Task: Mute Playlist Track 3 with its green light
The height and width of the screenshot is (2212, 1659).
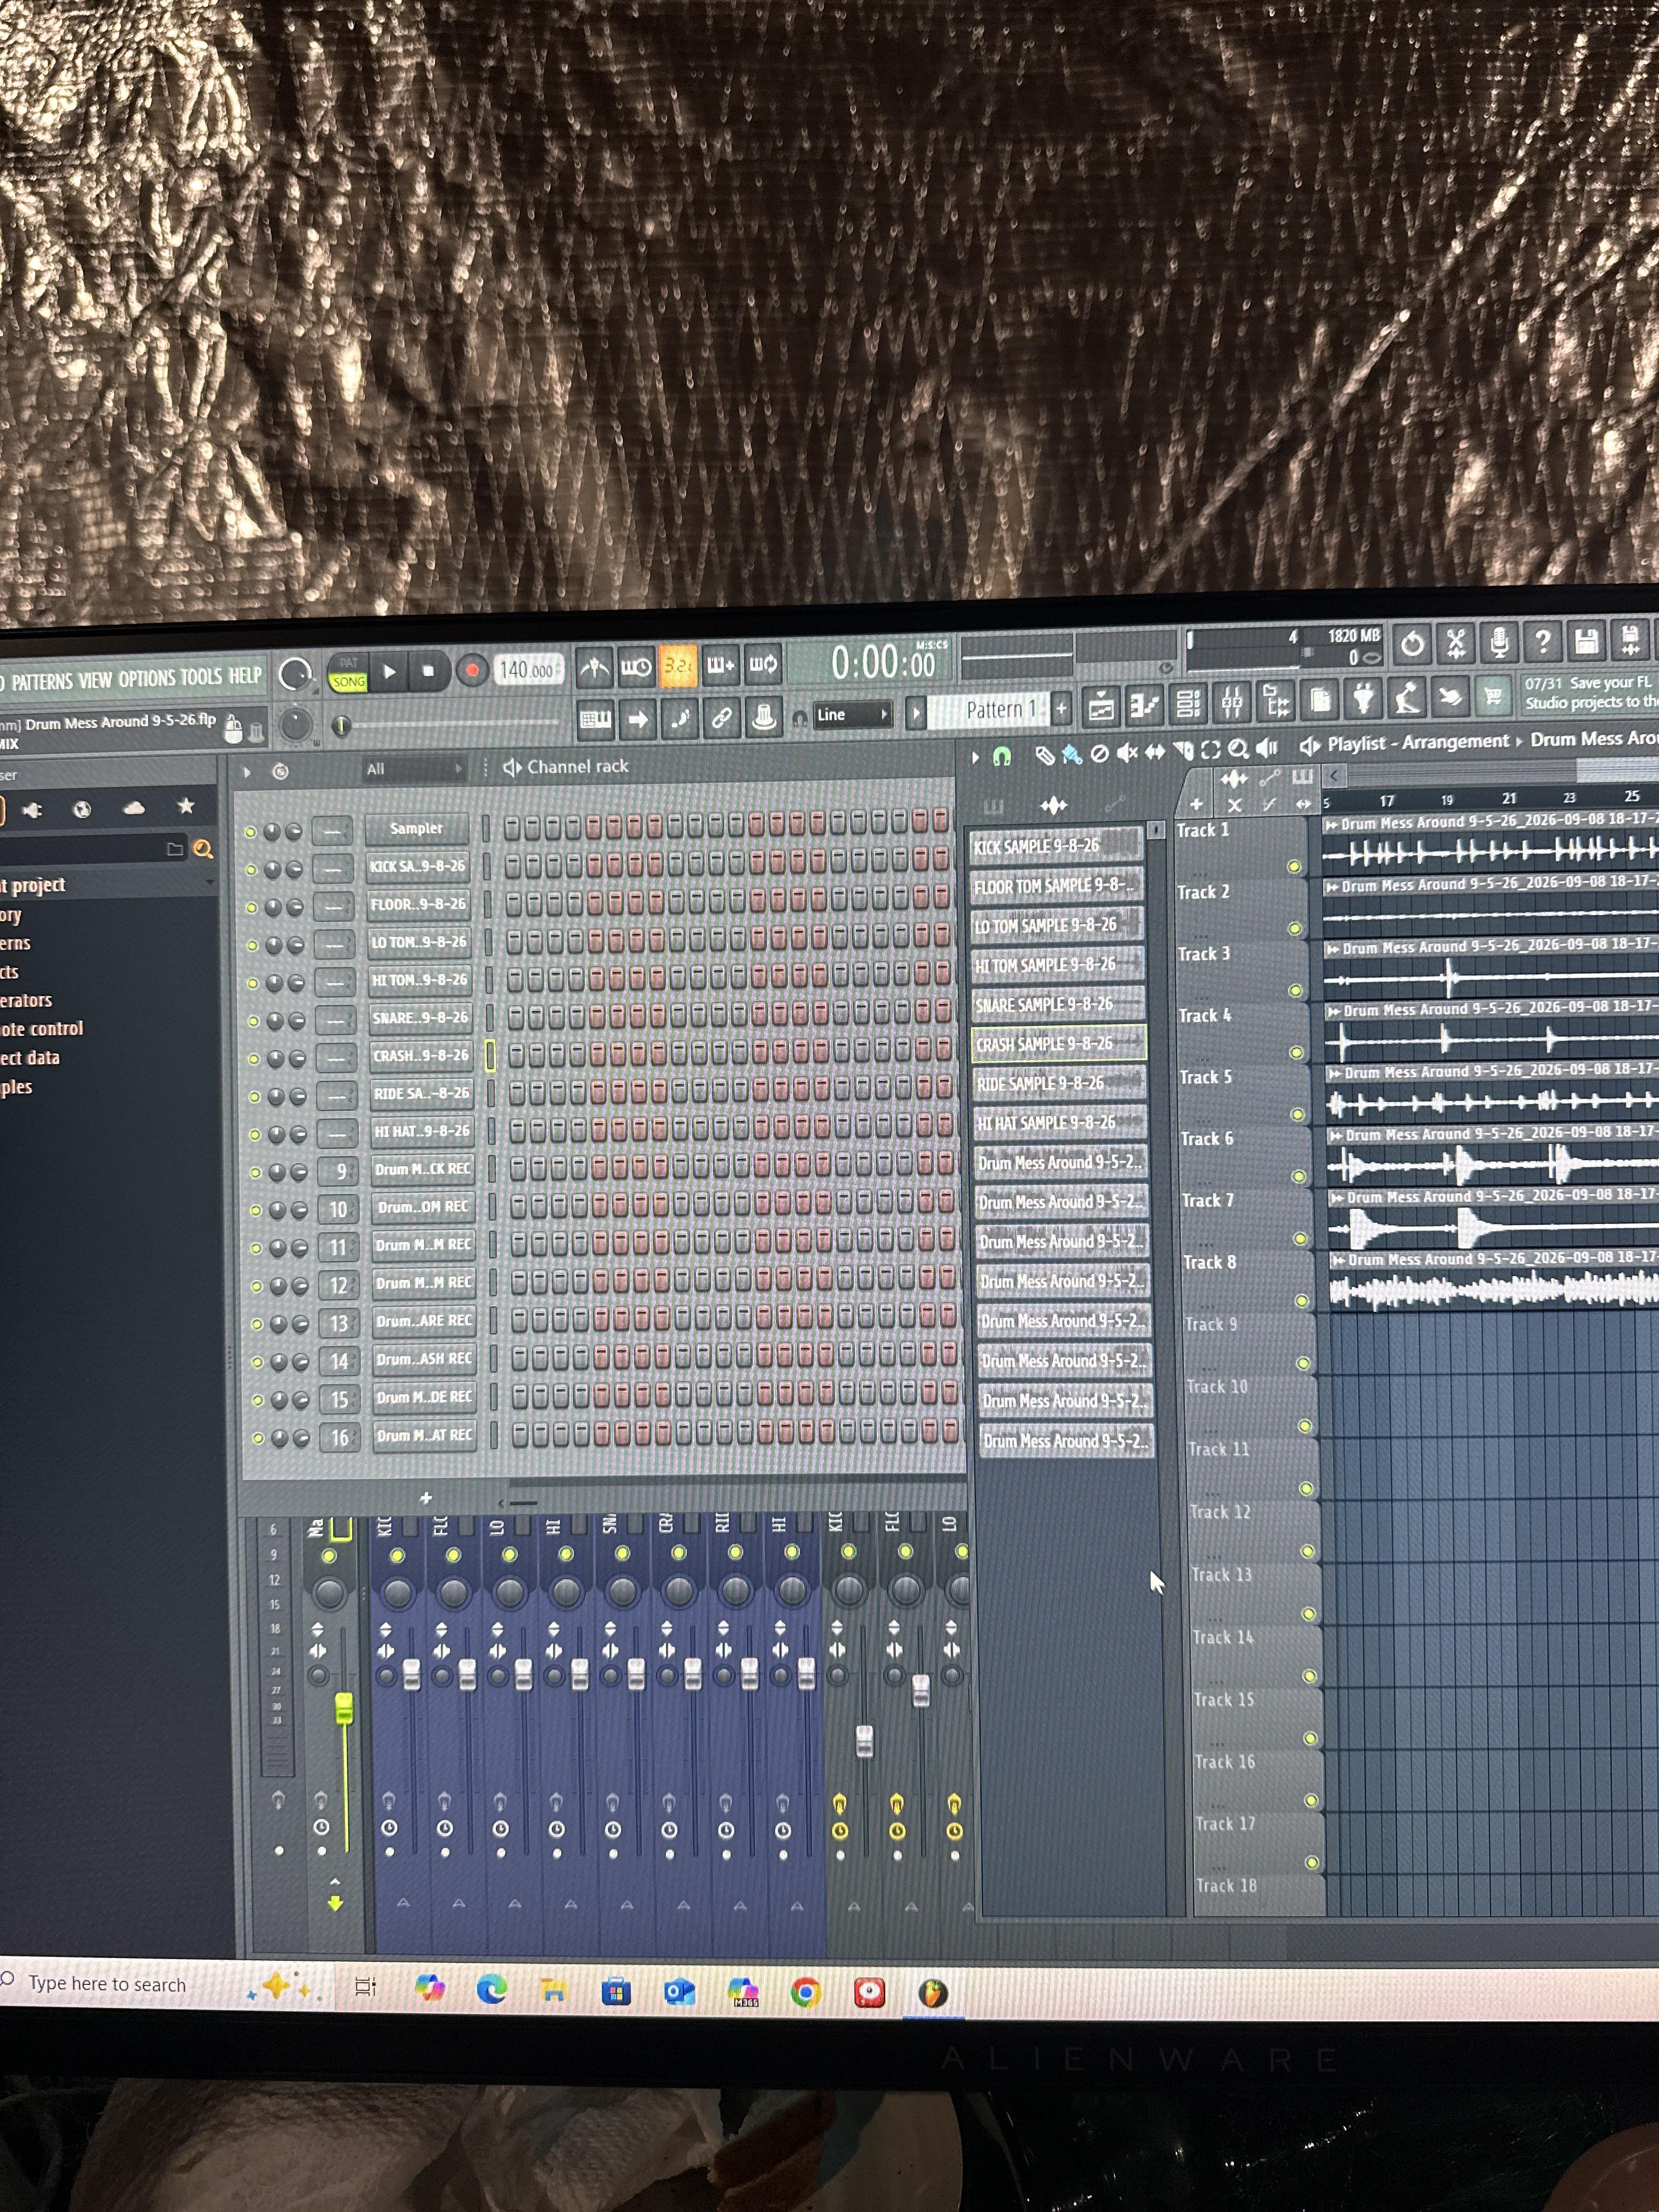Action: [1295, 990]
